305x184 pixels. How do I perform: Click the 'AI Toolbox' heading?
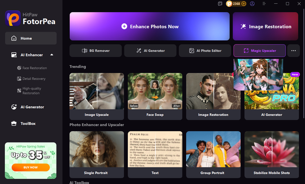[x=79, y=182]
